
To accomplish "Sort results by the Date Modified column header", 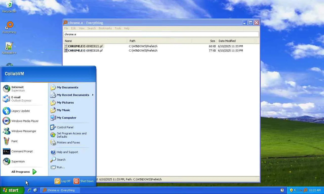I will [x=236, y=41].
